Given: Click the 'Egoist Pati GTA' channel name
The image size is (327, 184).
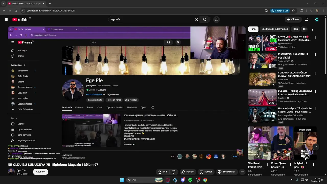Looking at the screenshot, I should (x=285, y=44).
